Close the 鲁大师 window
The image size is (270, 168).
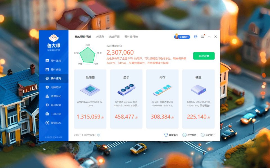216,37
